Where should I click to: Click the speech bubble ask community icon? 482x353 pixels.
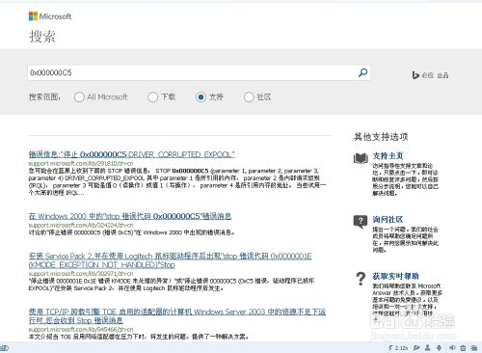361,222
